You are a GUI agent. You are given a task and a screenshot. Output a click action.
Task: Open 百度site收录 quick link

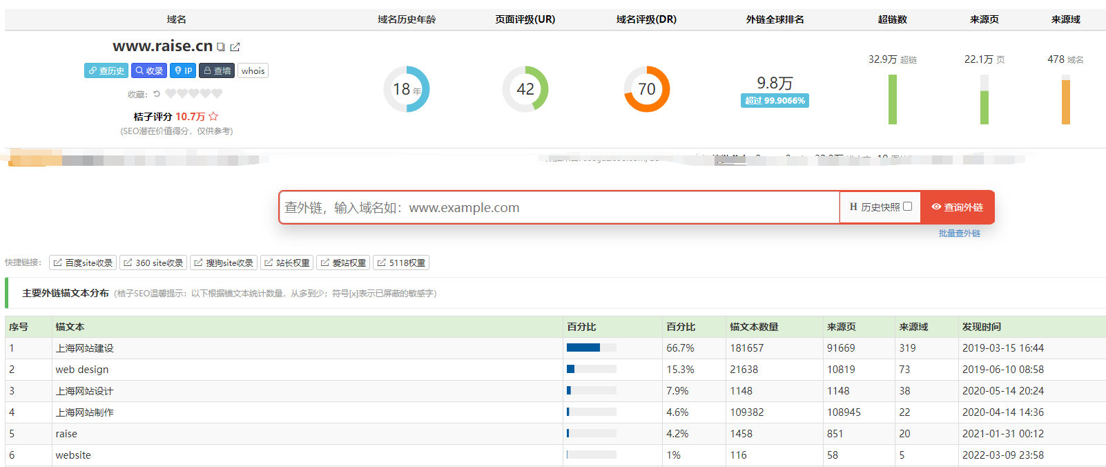83,263
